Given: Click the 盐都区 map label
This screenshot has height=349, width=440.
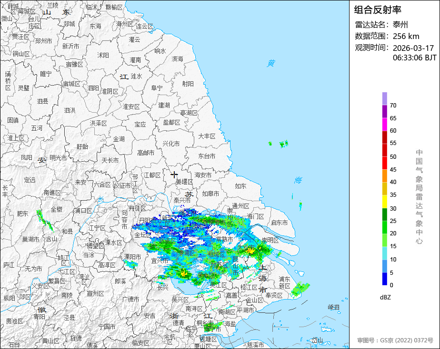Looking at the screenshot, I should point(172,122).
